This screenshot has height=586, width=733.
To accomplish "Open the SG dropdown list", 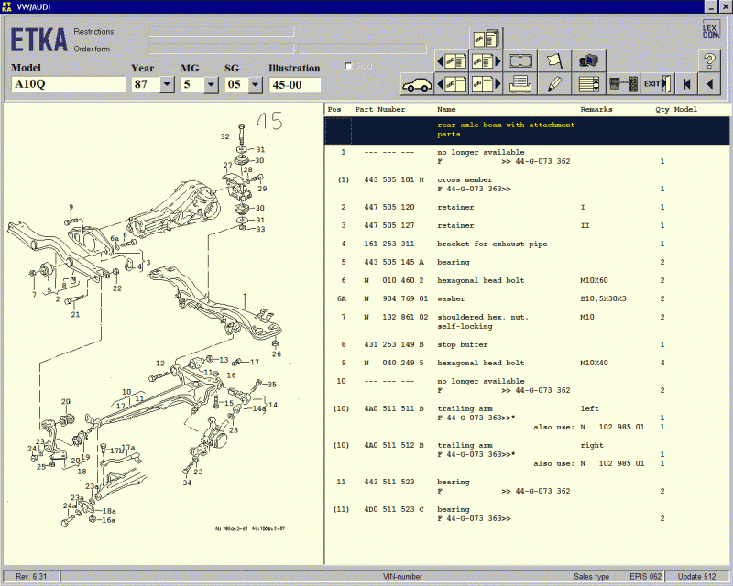I will point(253,85).
